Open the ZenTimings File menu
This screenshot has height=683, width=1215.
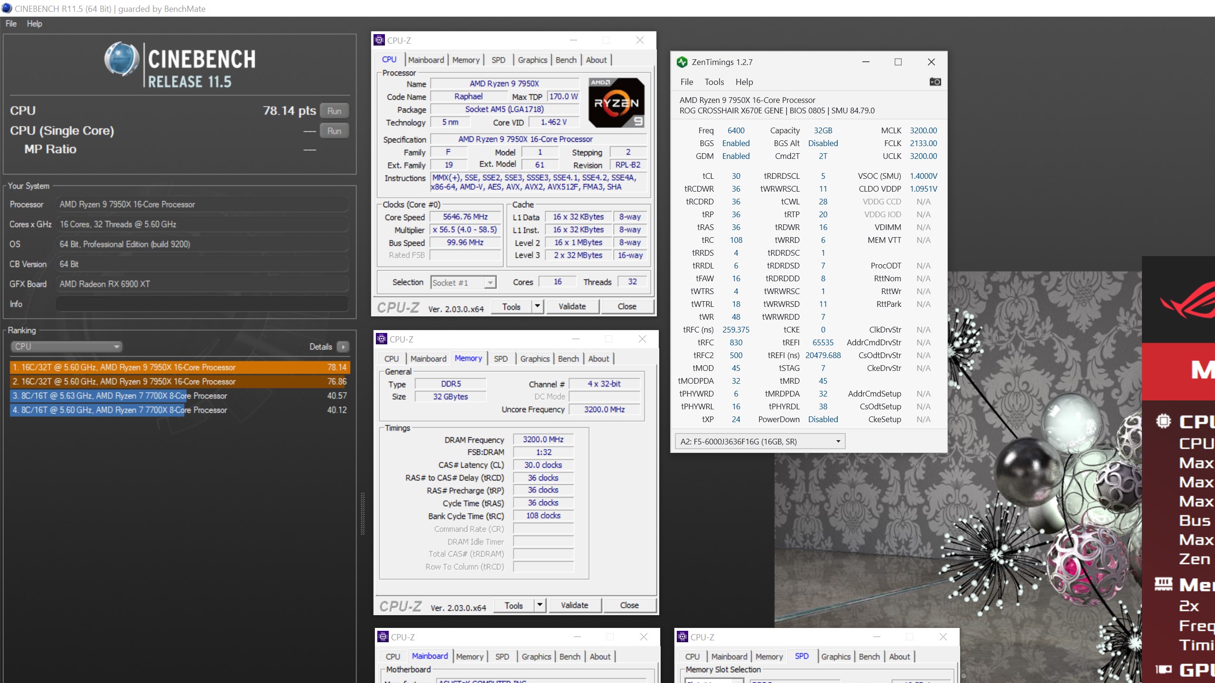[687, 82]
